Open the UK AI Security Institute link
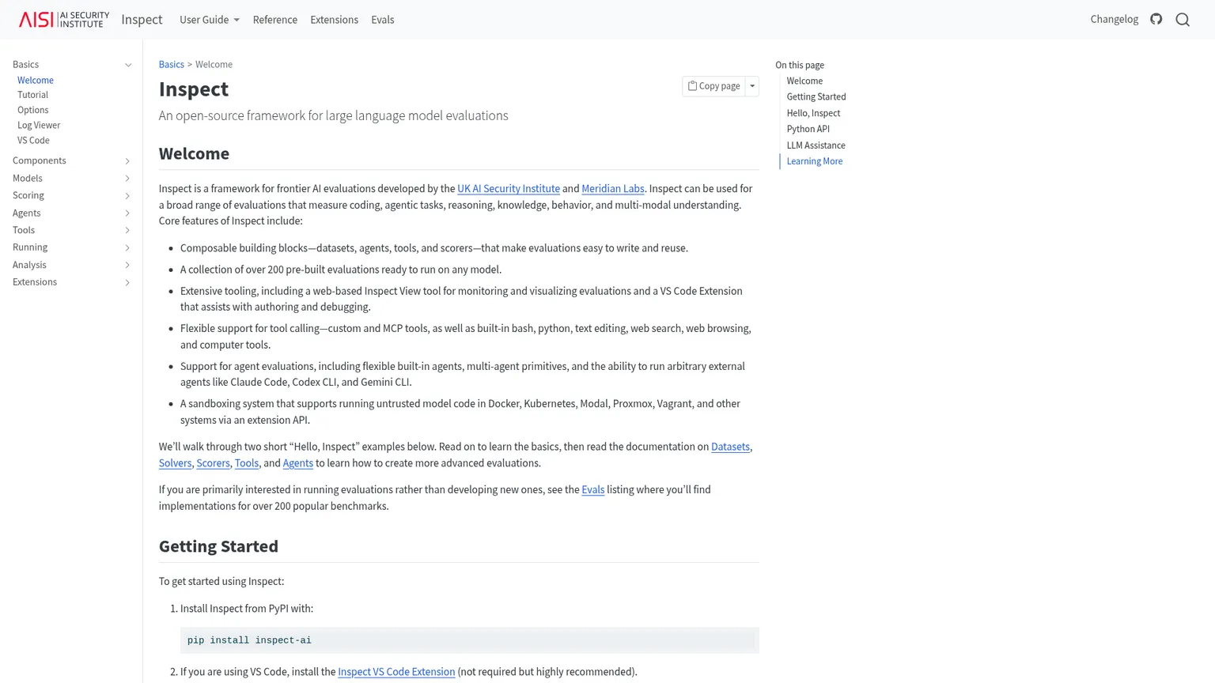 509,189
